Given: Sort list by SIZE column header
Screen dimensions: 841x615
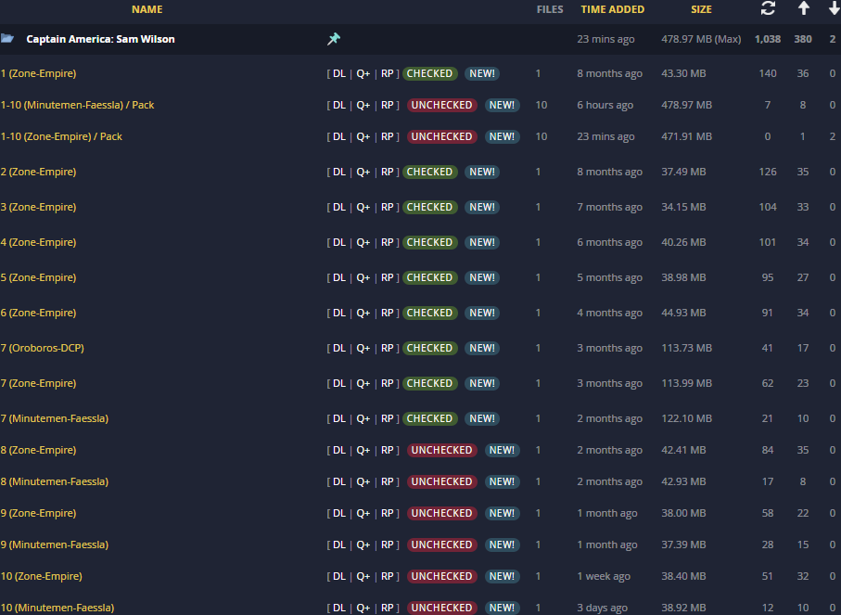Looking at the screenshot, I should (x=701, y=9).
